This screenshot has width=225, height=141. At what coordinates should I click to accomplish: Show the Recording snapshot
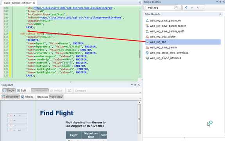click(11, 97)
